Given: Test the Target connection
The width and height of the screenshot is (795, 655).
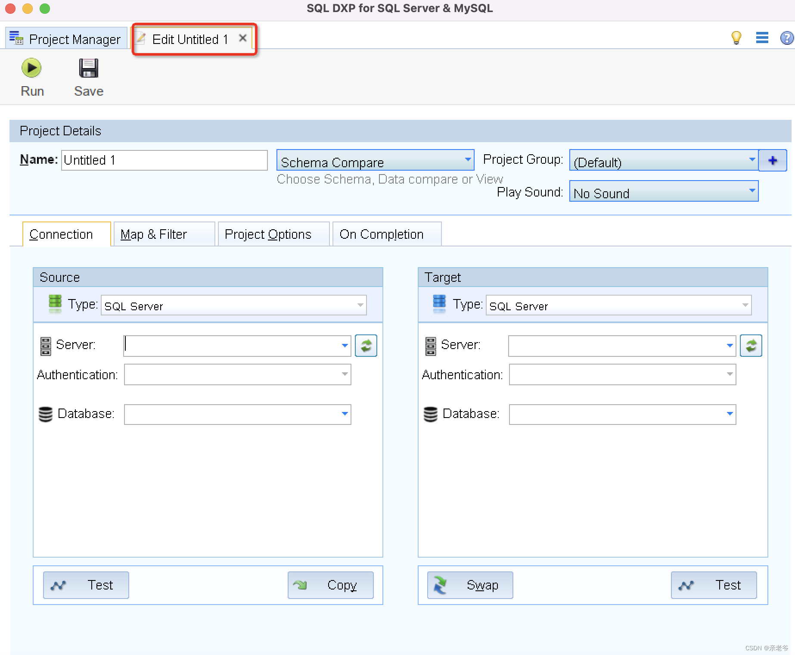Looking at the screenshot, I should [x=714, y=585].
